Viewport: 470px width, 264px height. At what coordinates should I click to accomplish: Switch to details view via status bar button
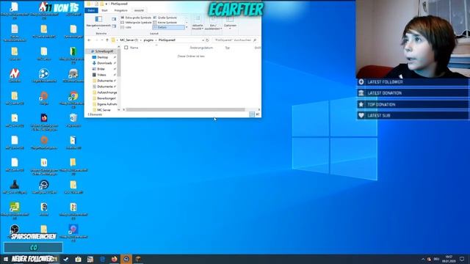252,114
